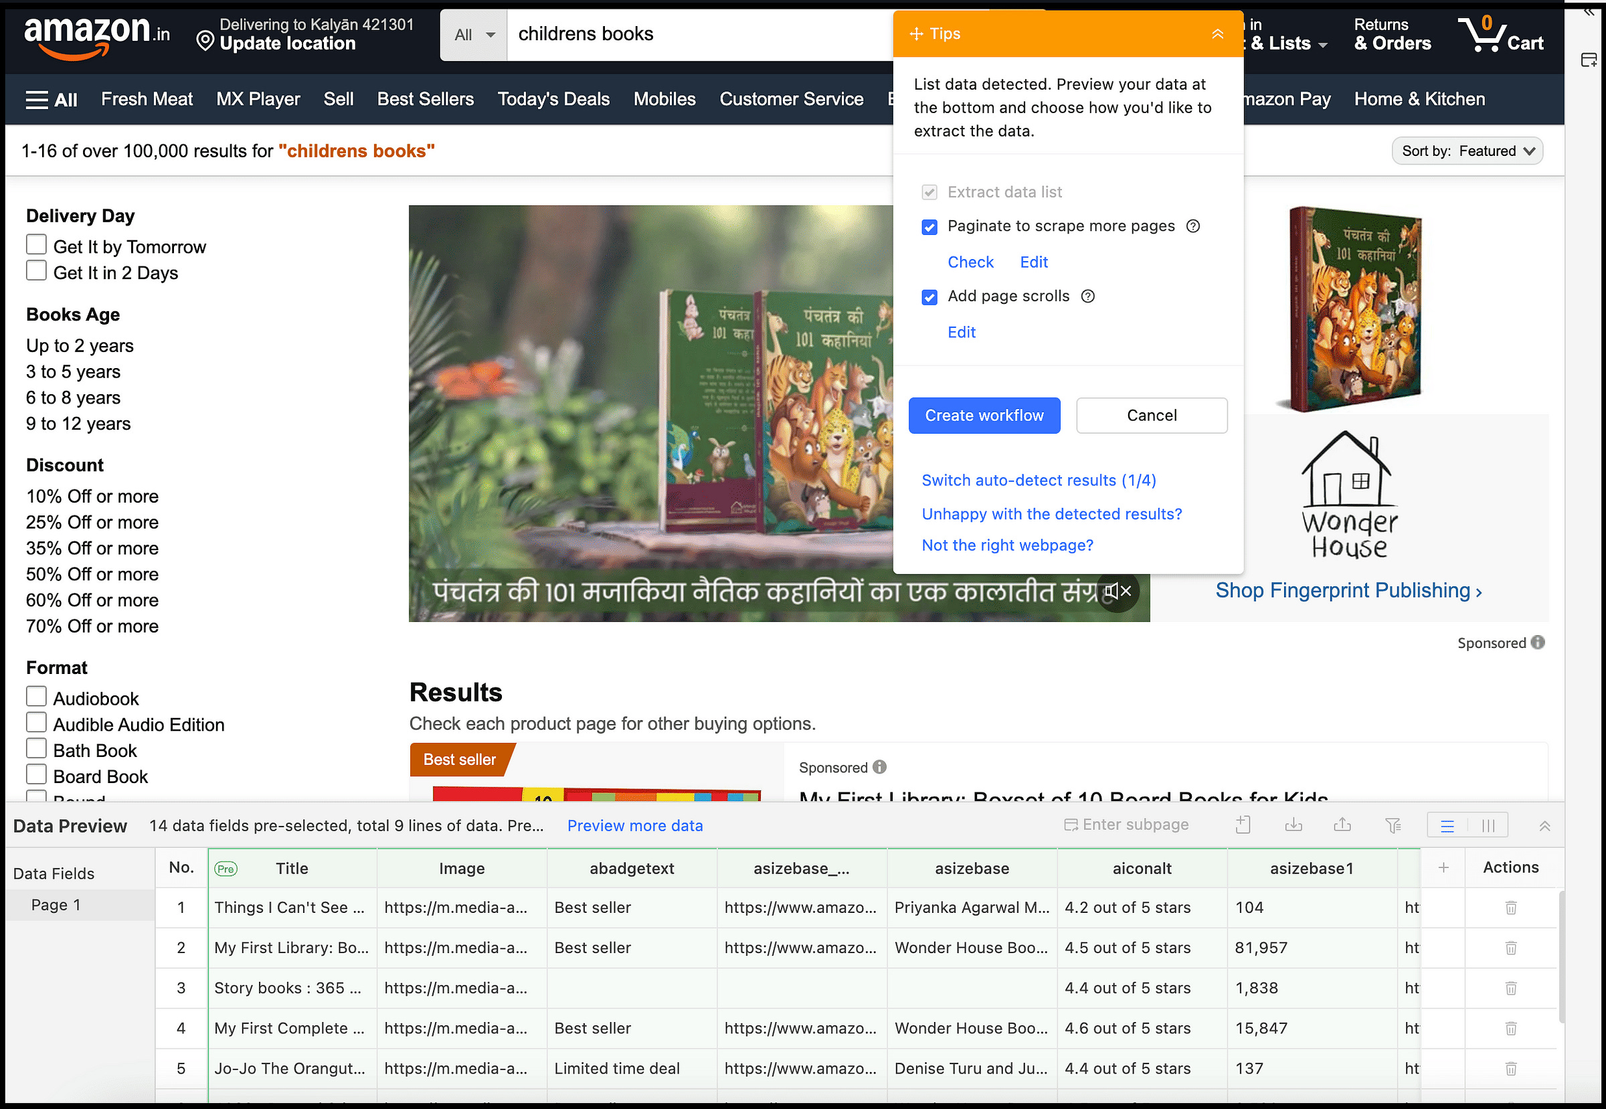
Task: Delete row 1 with the trash icon
Action: 1510,908
